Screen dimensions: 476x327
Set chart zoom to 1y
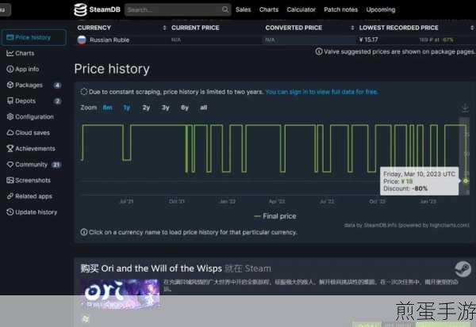[x=127, y=108]
